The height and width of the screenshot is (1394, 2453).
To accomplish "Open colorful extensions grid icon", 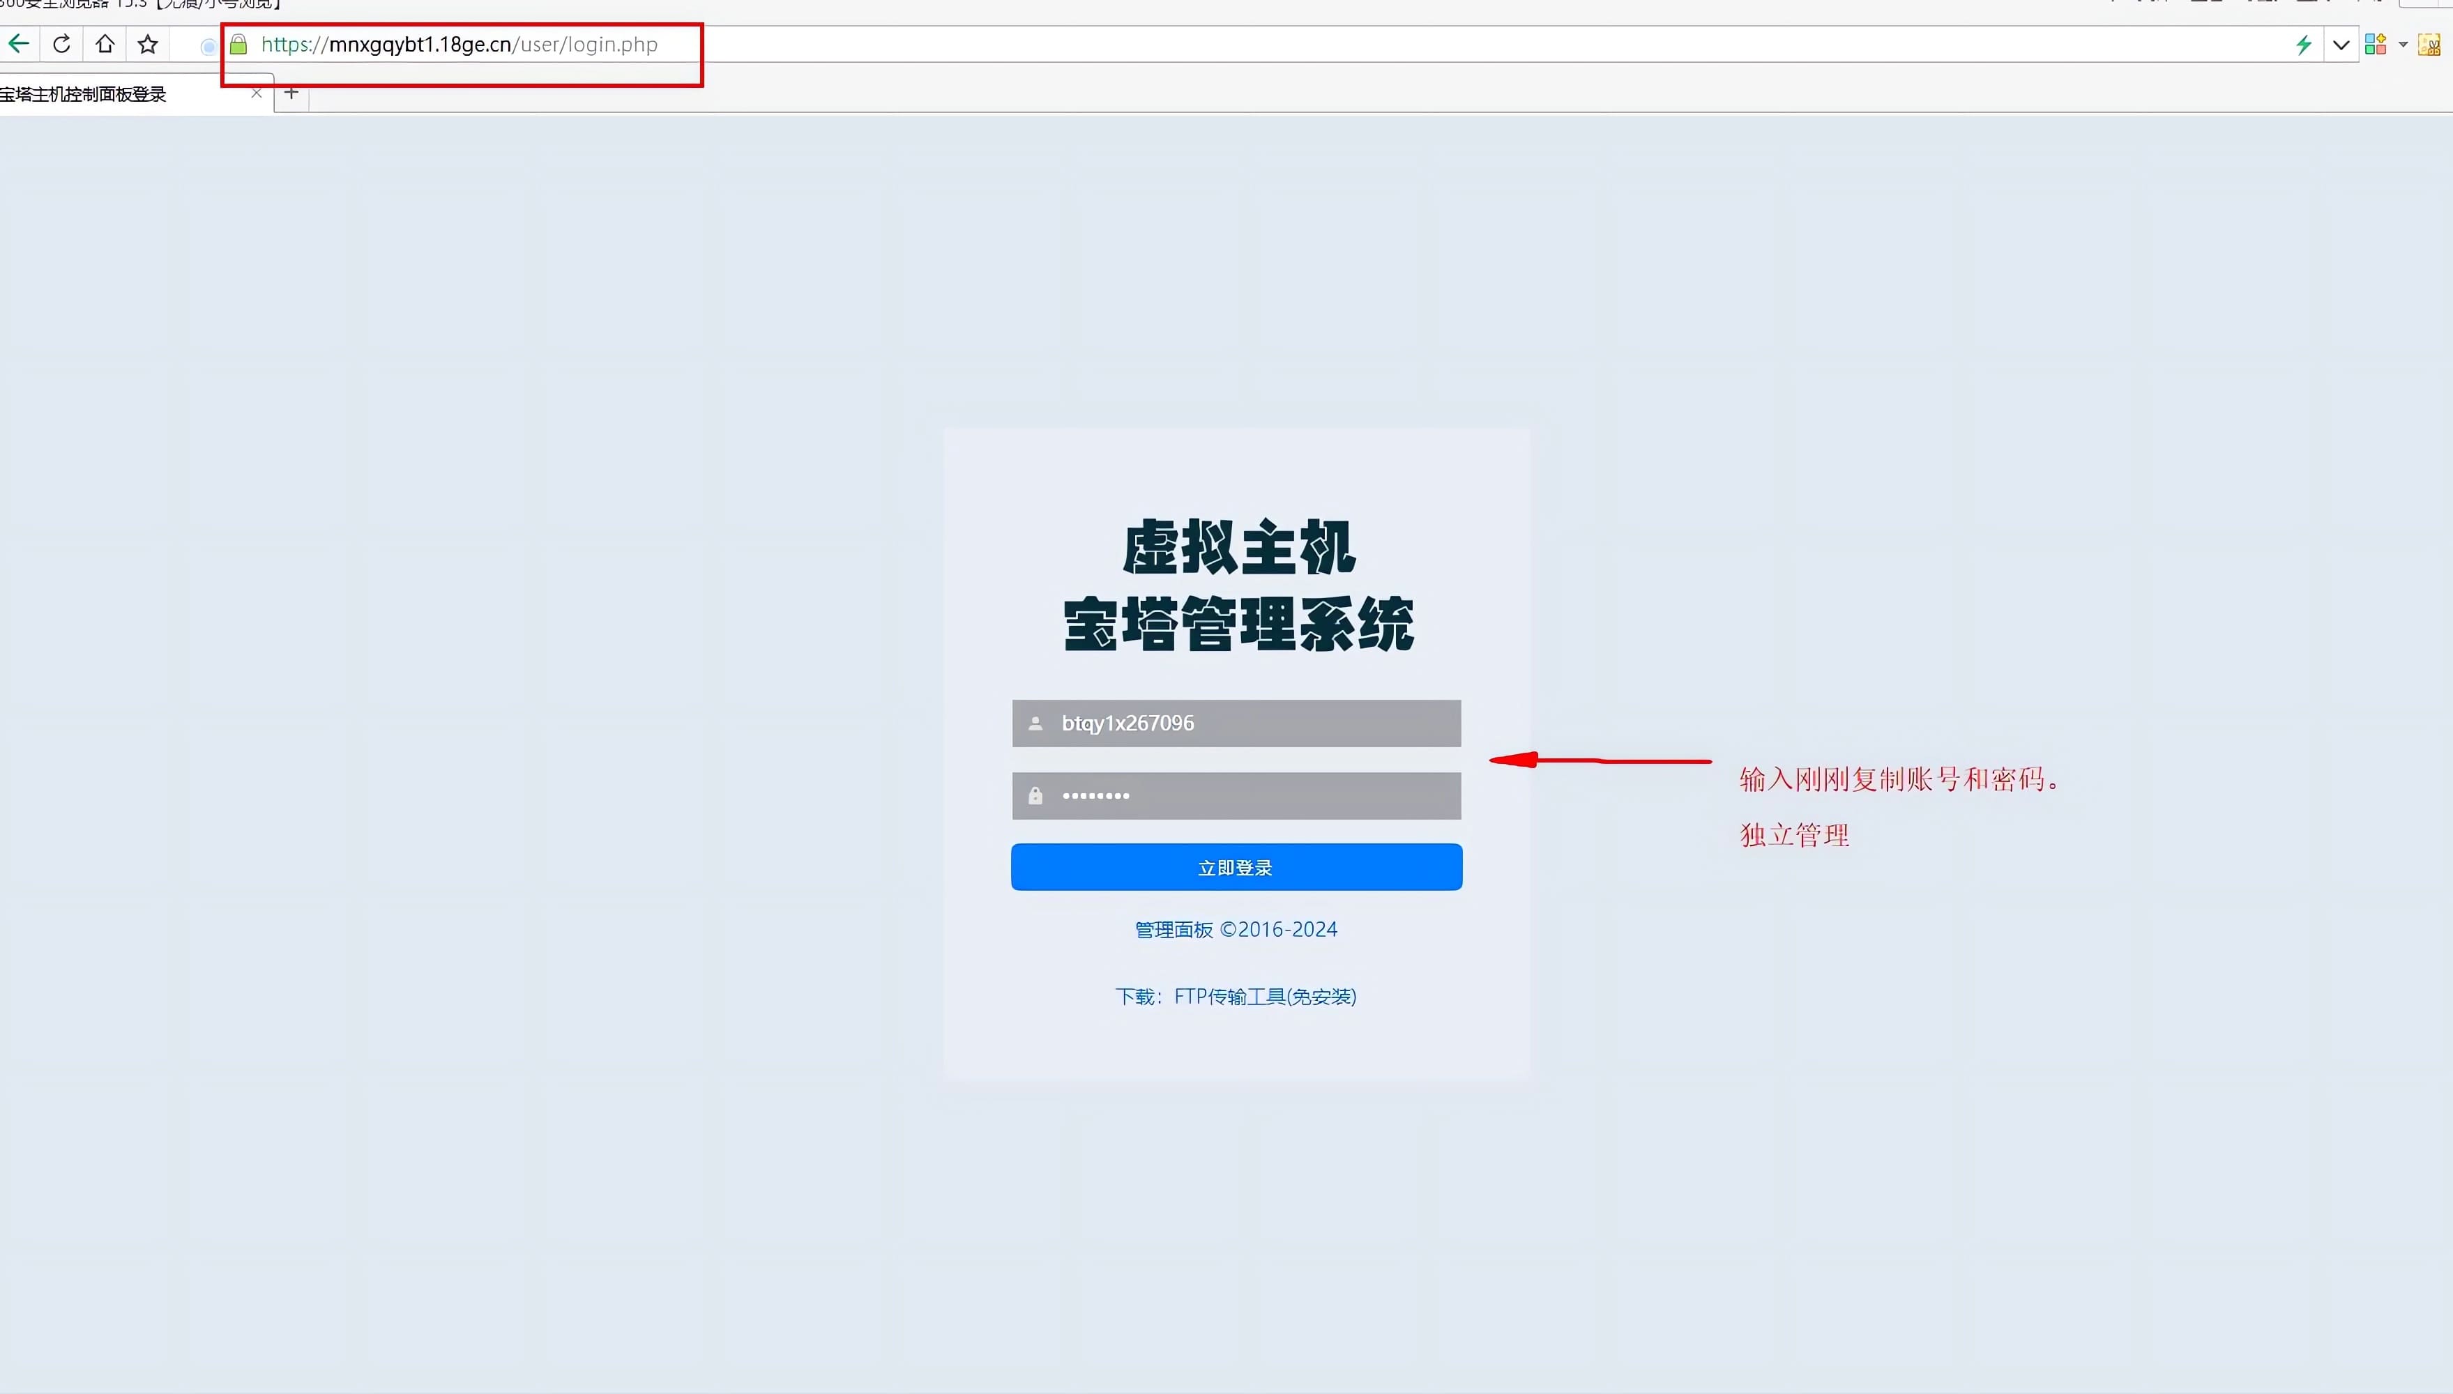I will tap(2374, 44).
